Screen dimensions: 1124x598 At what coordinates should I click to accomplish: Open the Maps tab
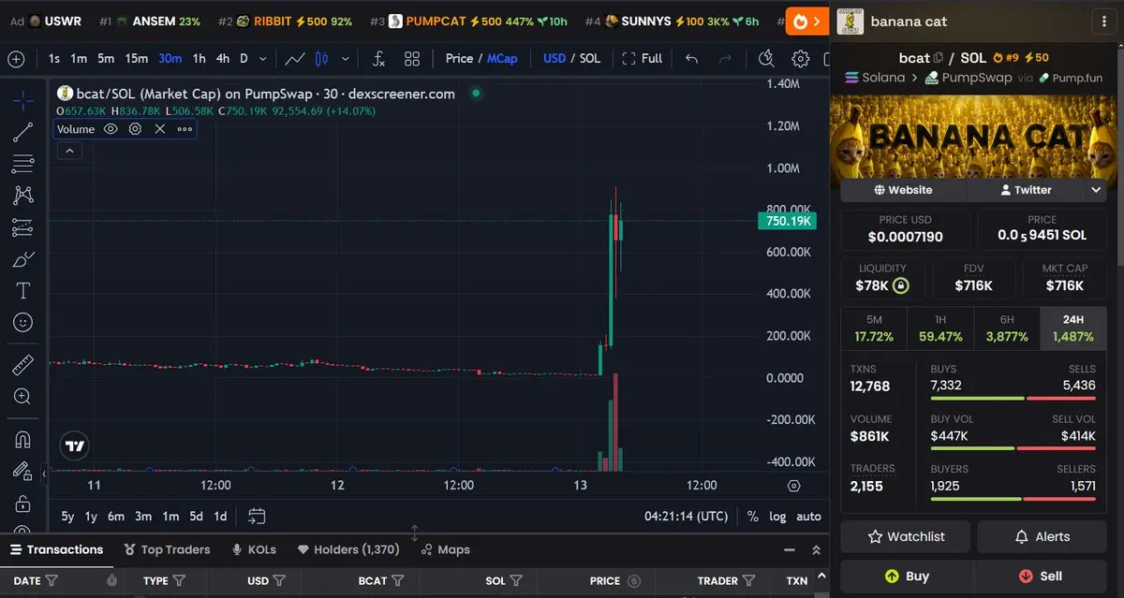pyautogui.click(x=445, y=549)
